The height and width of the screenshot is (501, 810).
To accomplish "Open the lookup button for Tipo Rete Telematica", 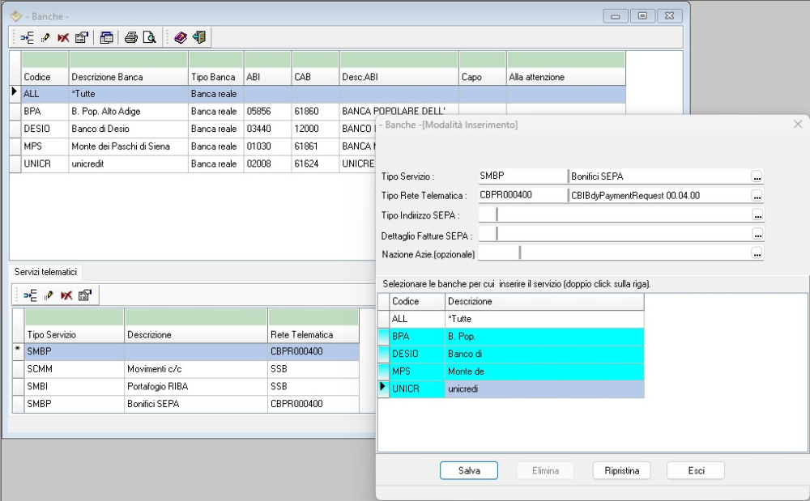I will pyautogui.click(x=757, y=196).
